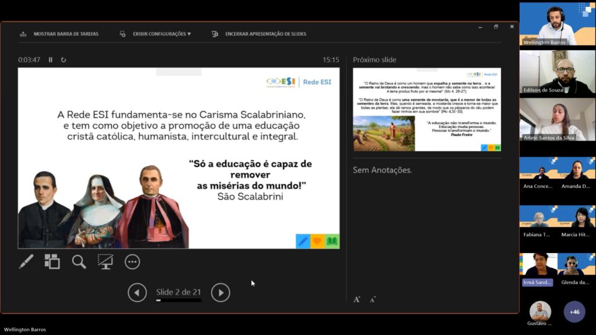Click the green book icon on slide
596x335 pixels.
click(332, 241)
